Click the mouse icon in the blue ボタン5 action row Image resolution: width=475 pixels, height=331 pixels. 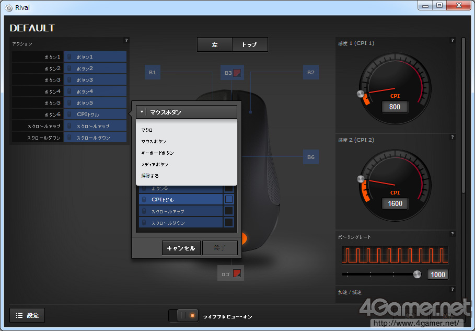point(69,103)
